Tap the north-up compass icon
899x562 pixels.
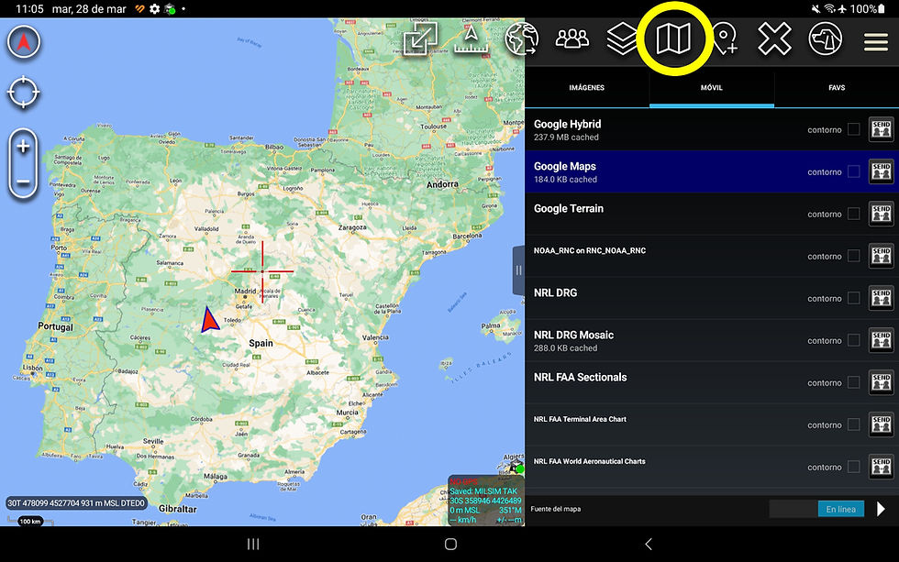click(x=24, y=42)
